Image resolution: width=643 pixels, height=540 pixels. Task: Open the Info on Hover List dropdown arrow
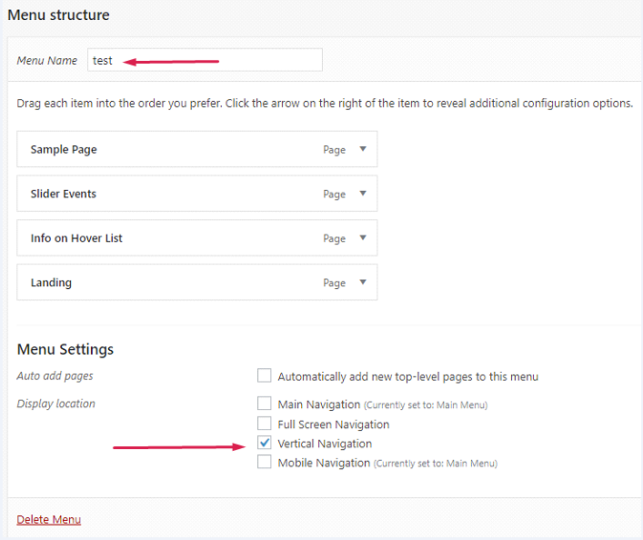point(363,238)
